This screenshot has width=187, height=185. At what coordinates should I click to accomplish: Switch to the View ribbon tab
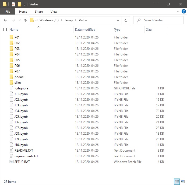(x=54, y=12)
